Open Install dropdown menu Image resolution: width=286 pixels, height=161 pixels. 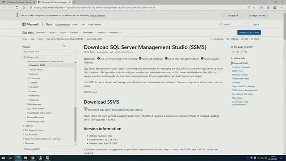53,33
